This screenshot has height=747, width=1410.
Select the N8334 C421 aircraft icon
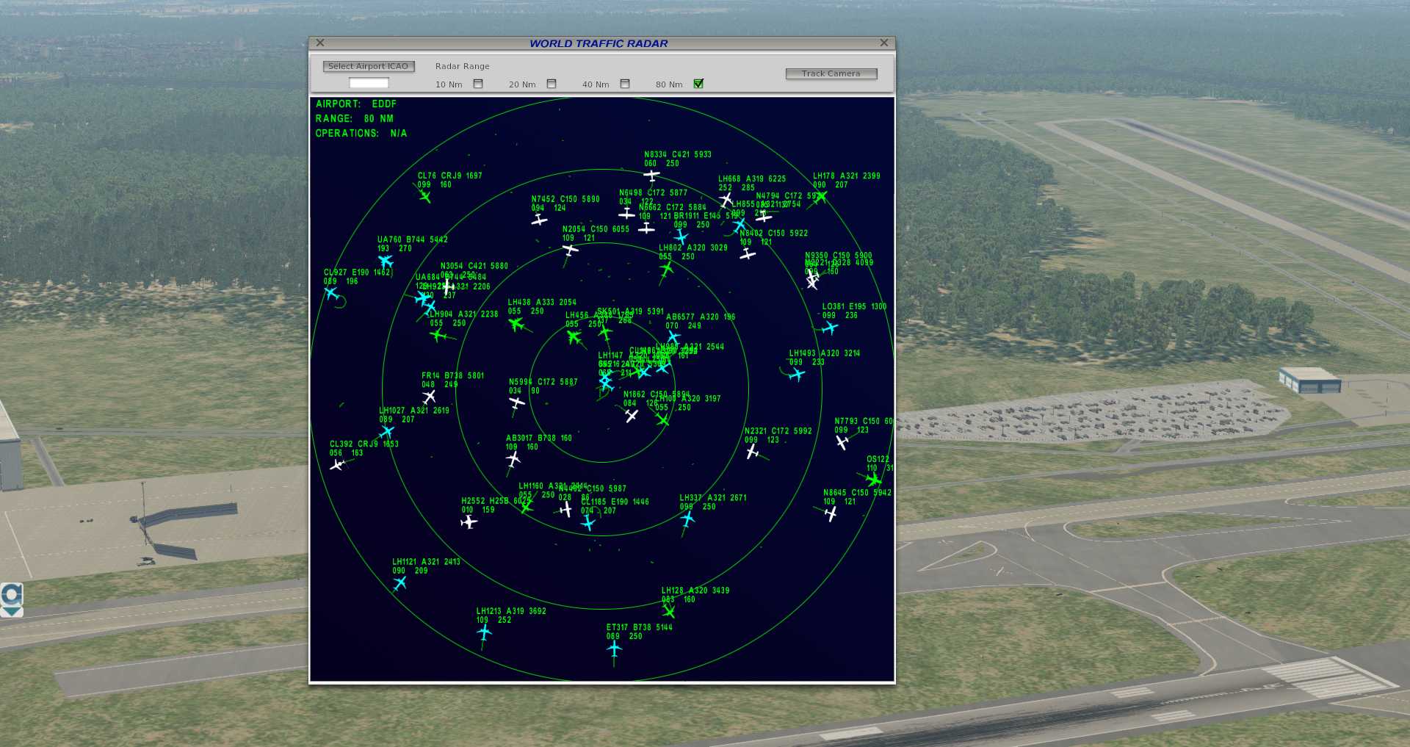click(x=651, y=176)
